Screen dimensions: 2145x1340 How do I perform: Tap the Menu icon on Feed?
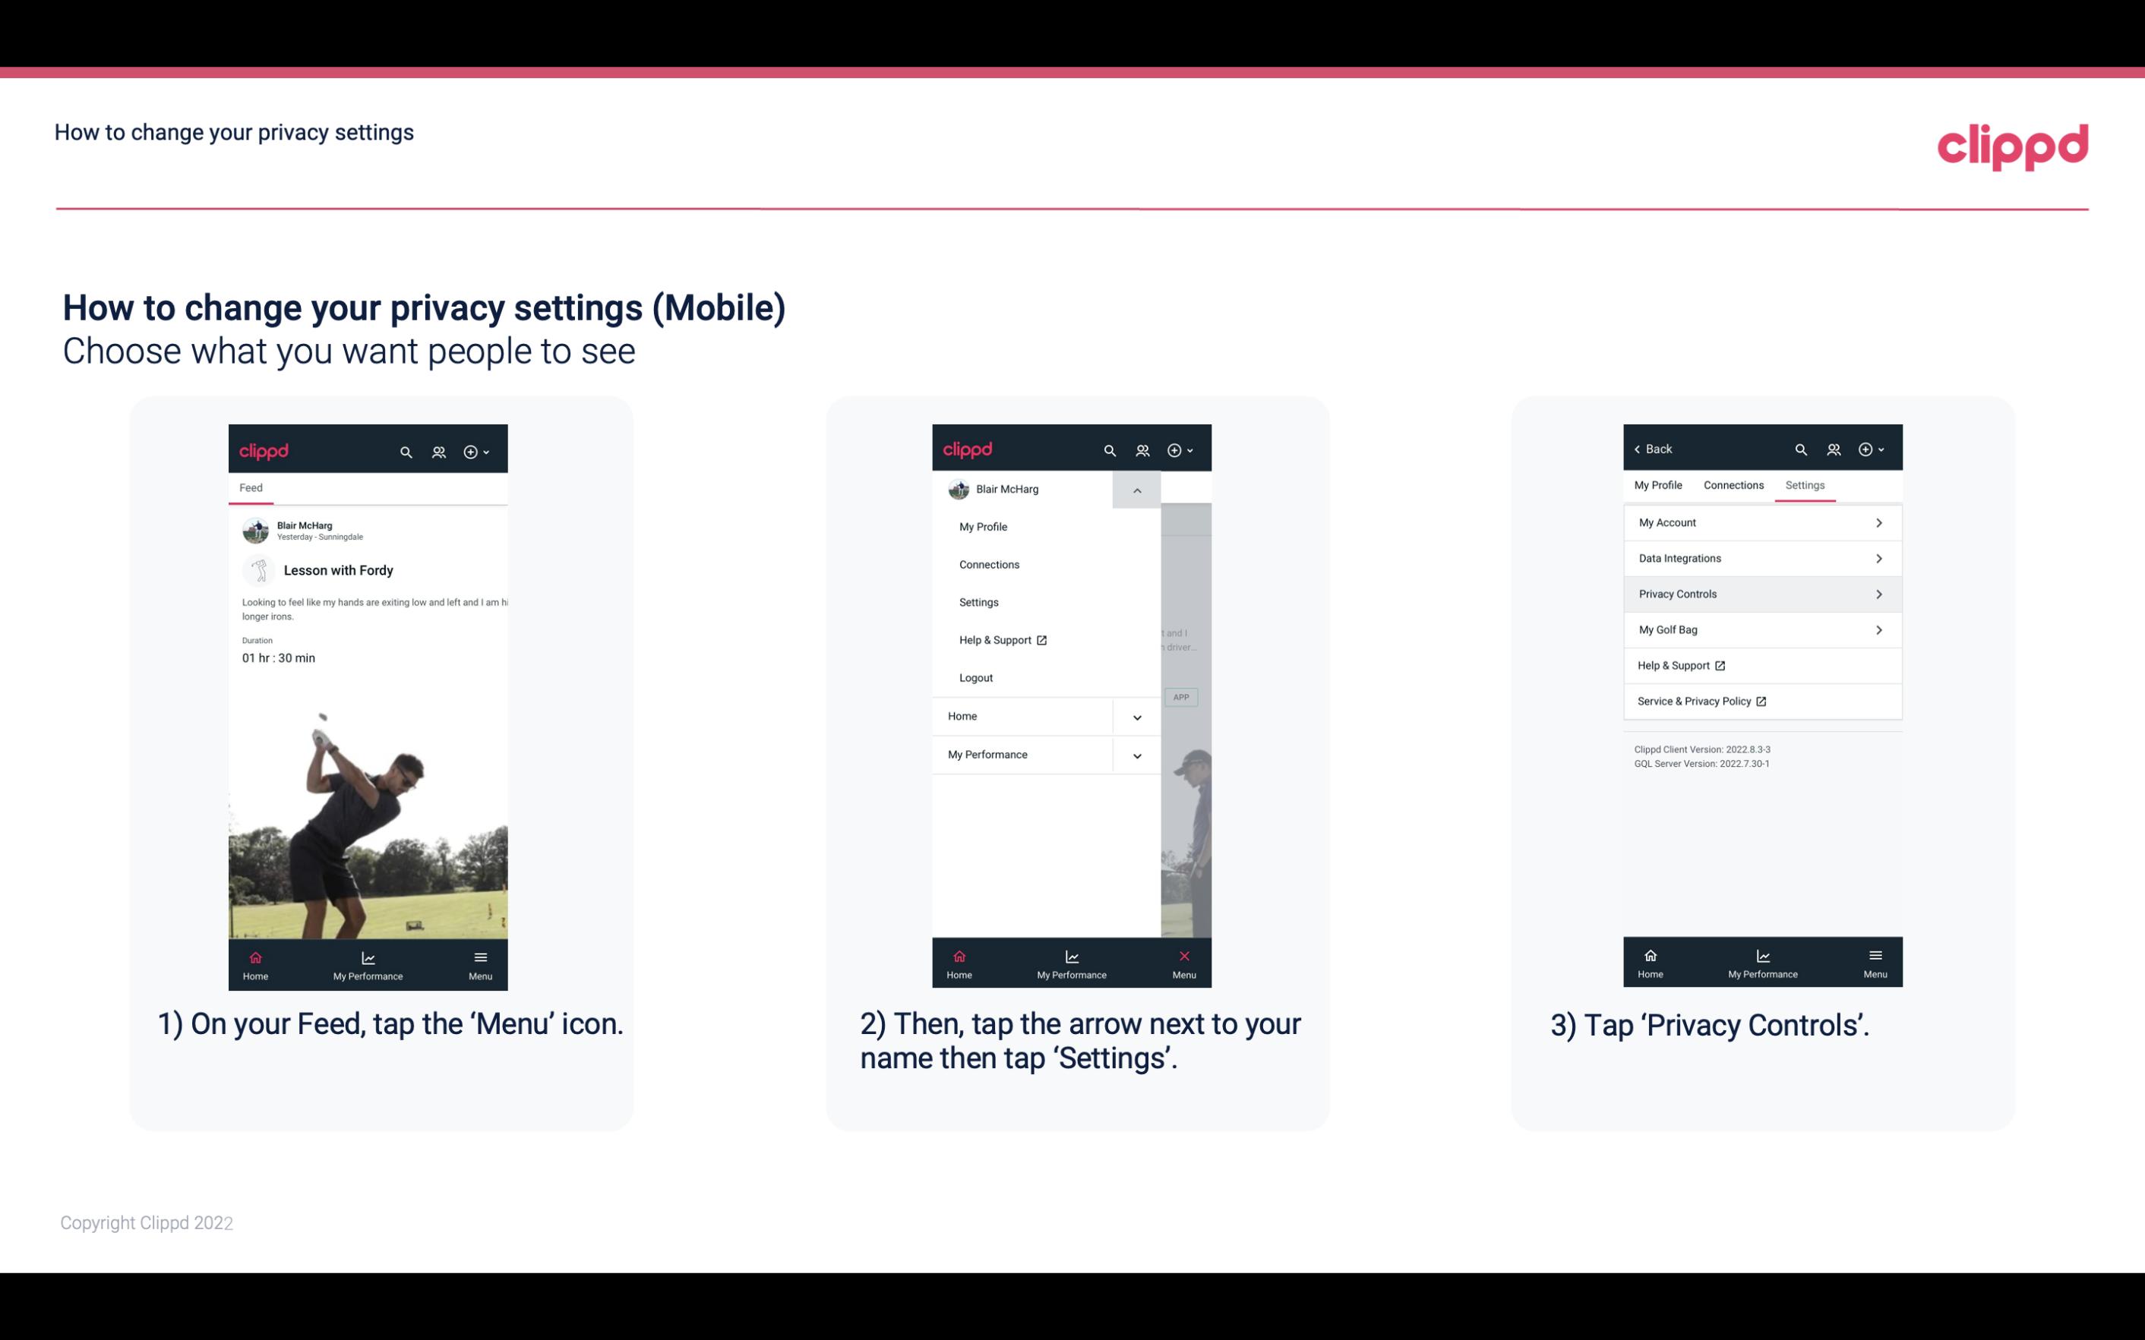click(x=482, y=965)
